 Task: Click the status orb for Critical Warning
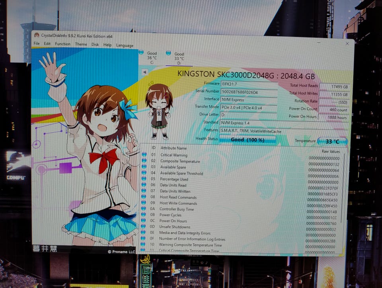tap(144, 155)
